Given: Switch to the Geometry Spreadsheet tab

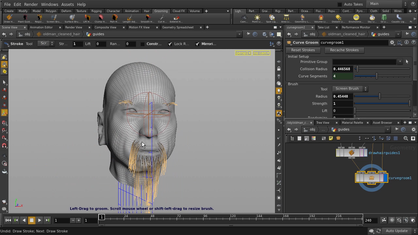Looking at the screenshot, I should (178, 27).
